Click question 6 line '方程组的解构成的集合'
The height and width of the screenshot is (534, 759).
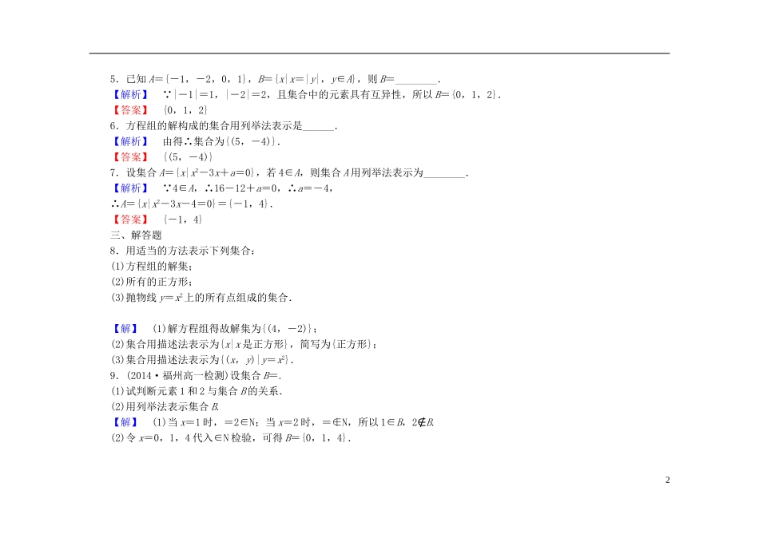[224, 126]
